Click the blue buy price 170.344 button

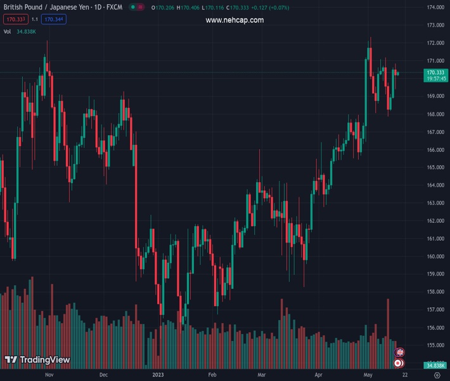(55, 19)
